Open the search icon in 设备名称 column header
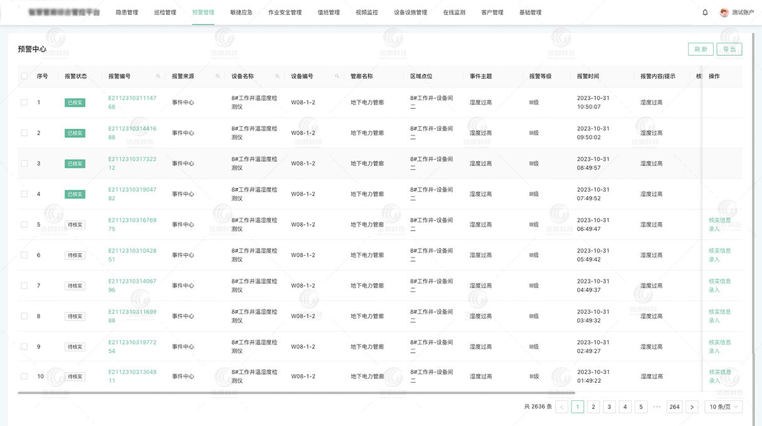This screenshot has height=426, width=762. pos(276,76)
